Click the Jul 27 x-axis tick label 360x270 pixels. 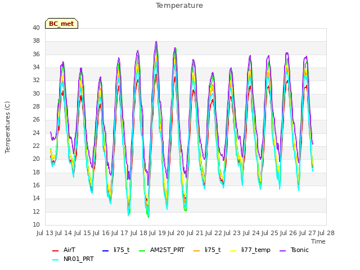click(307, 233)
